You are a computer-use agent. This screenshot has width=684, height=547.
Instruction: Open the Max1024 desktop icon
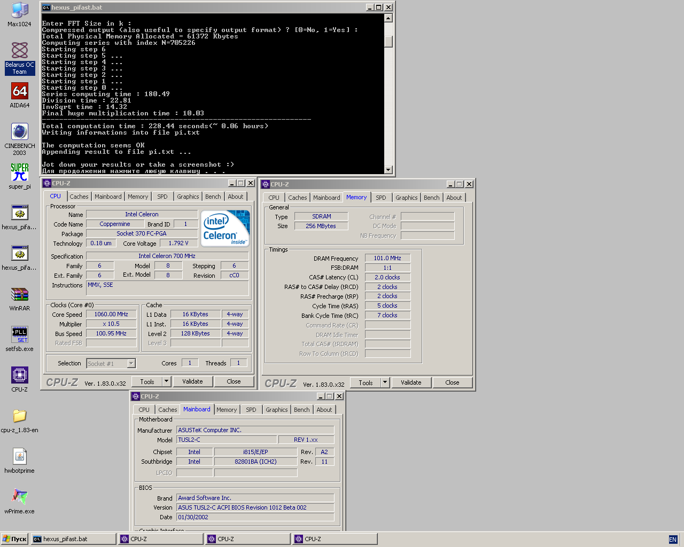pos(20,14)
